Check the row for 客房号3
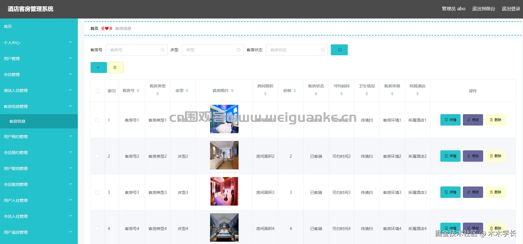The image size is (523, 244). (x=97, y=192)
